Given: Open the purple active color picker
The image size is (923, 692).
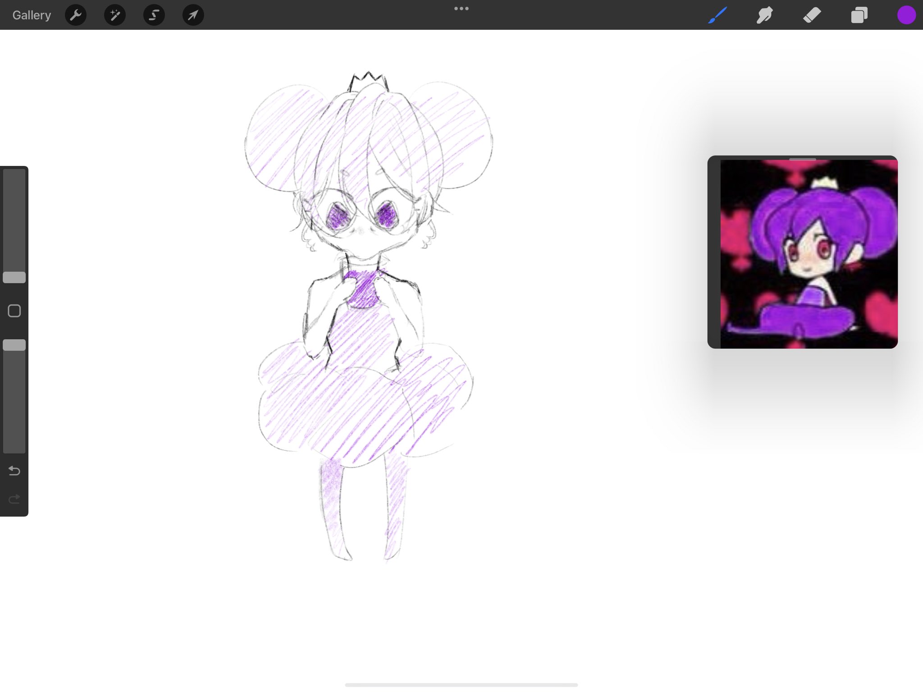Looking at the screenshot, I should pyautogui.click(x=906, y=15).
